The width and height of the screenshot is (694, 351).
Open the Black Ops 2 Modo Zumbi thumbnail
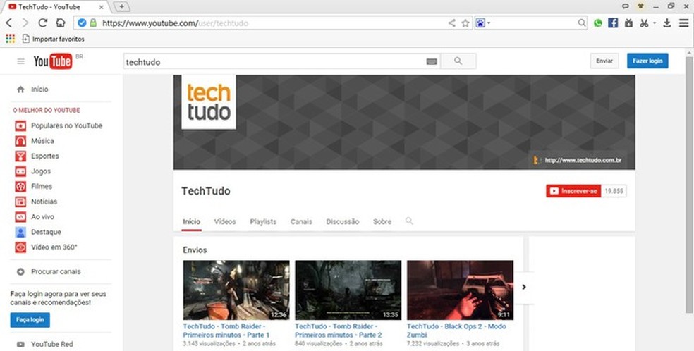[x=461, y=290]
